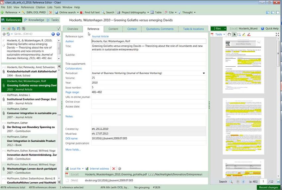The height and width of the screenshot is (190, 282).
Task: Go to previous page with the up arrow in PDF footer
Action: pos(238,182)
